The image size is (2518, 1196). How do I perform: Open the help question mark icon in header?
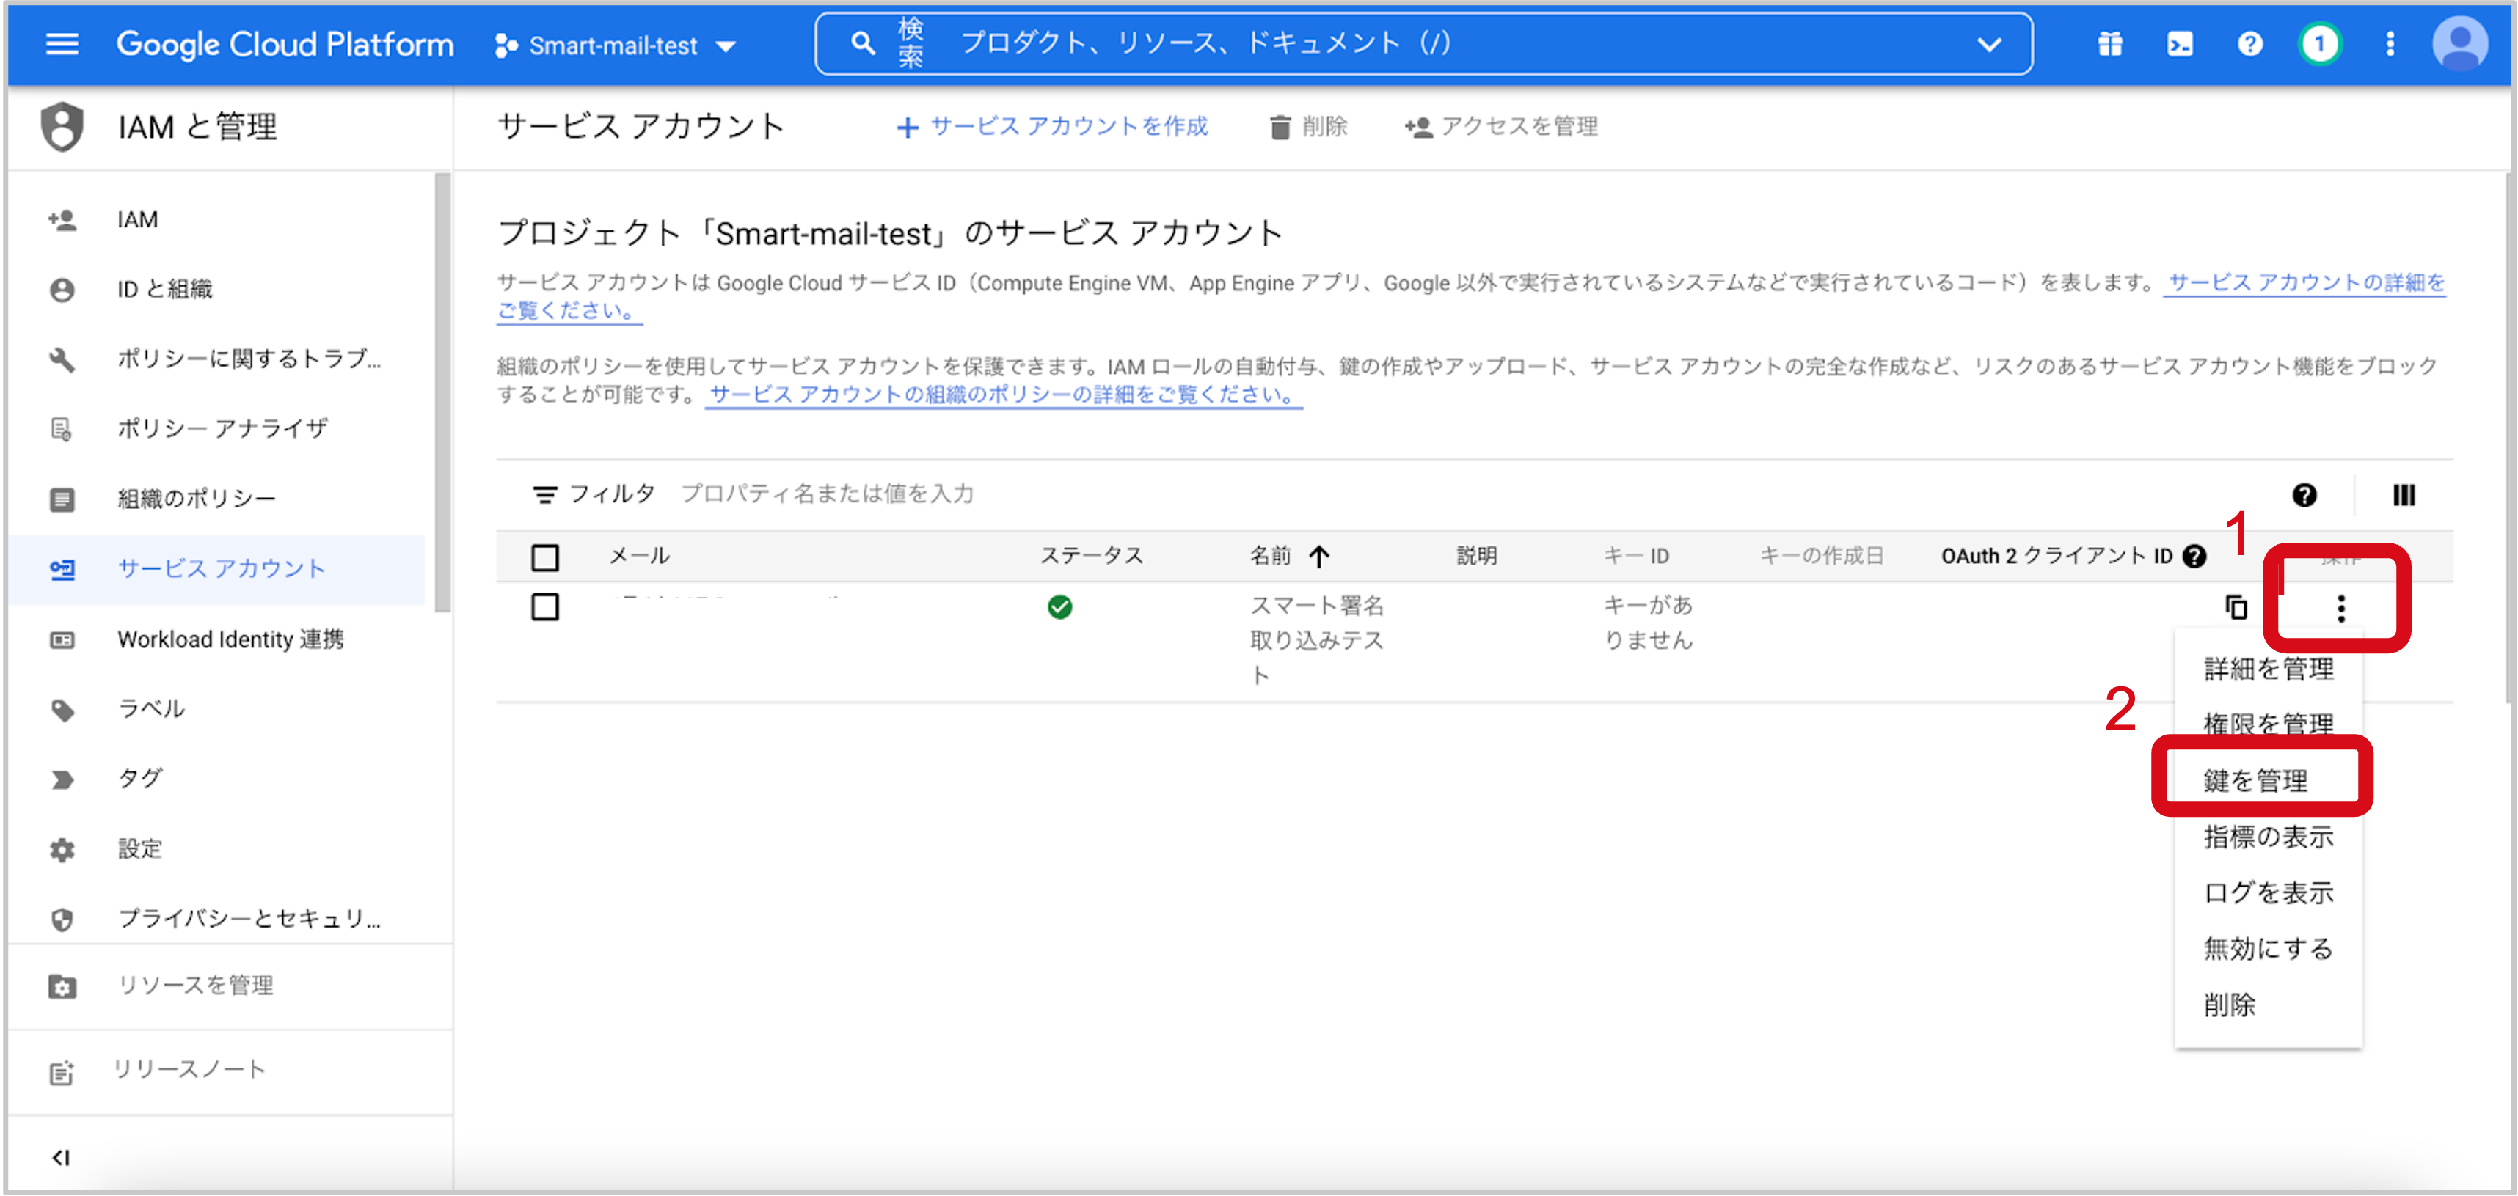coord(2249,44)
